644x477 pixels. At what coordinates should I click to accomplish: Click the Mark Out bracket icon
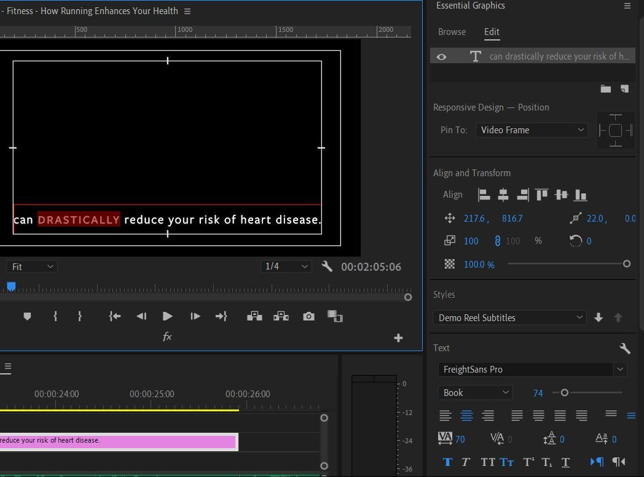point(80,316)
